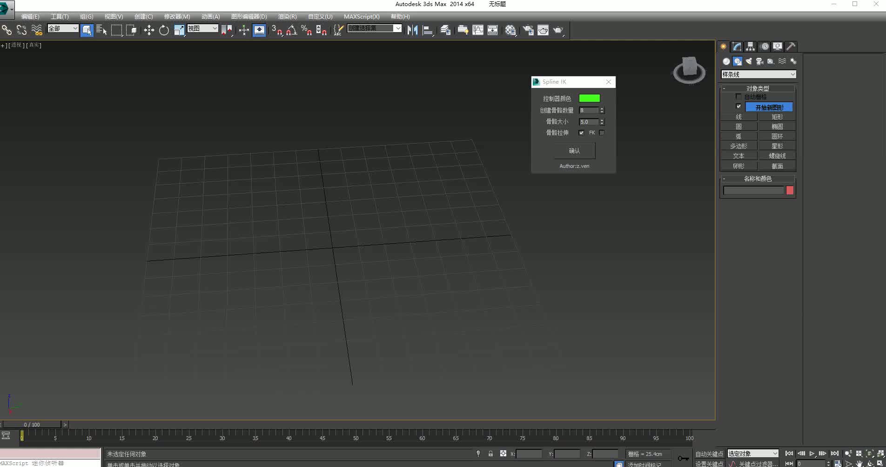Toggle 3D Snaps

(277, 30)
